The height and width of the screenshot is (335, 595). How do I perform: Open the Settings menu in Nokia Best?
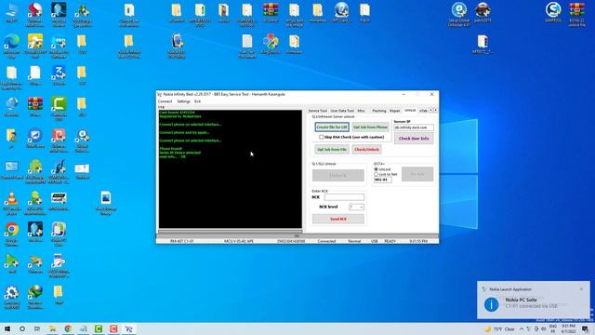[184, 101]
